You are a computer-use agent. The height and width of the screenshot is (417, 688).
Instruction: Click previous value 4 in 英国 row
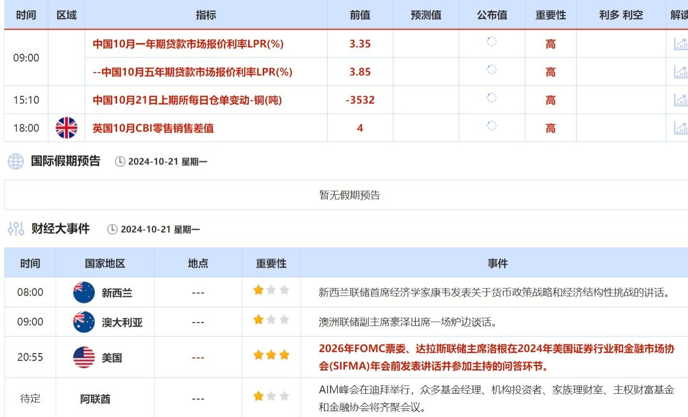tap(360, 128)
